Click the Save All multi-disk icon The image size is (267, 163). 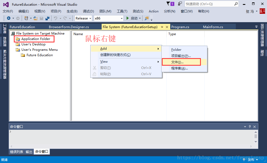pos(47,18)
